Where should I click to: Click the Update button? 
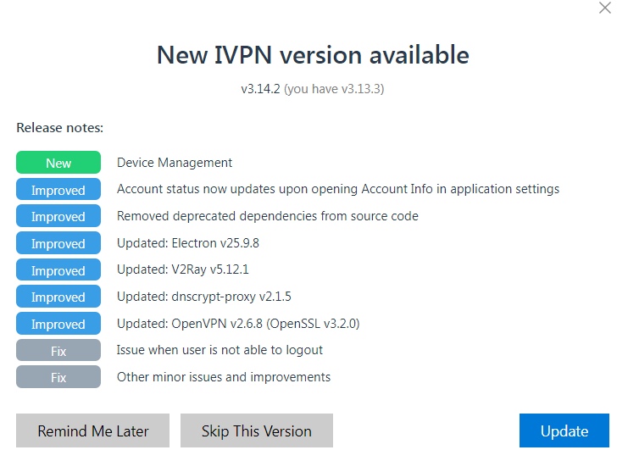pyautogui.click(x=564, y=430)
